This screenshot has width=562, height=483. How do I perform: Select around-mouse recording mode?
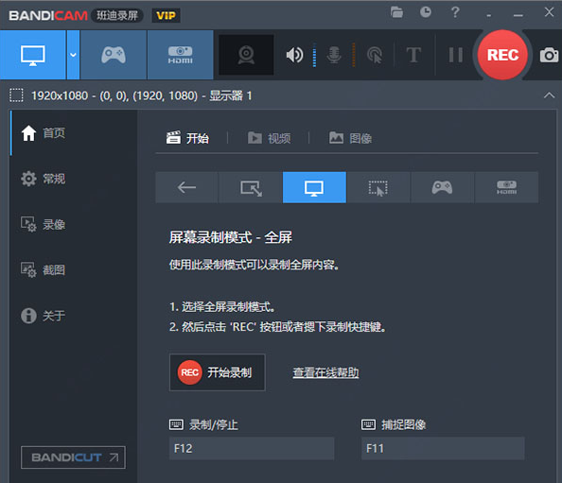click(378, 187)
